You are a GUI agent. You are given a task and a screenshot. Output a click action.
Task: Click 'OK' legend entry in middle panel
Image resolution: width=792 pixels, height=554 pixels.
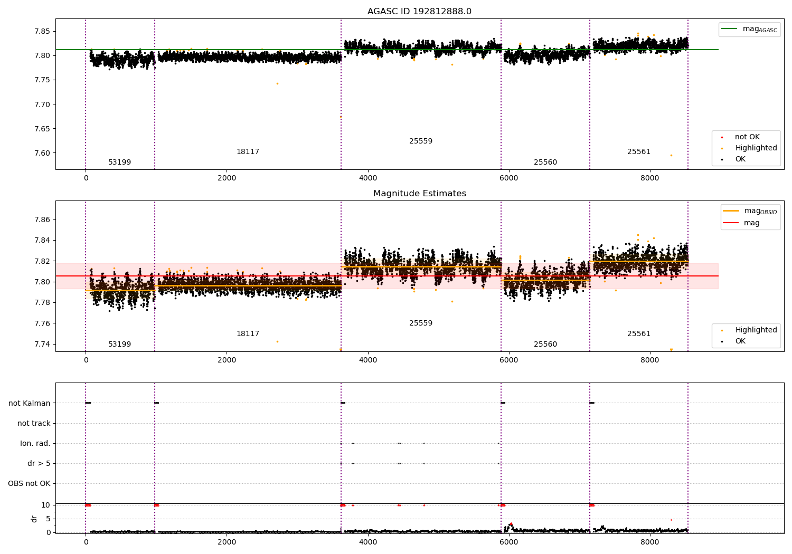(x=734, y=341)
